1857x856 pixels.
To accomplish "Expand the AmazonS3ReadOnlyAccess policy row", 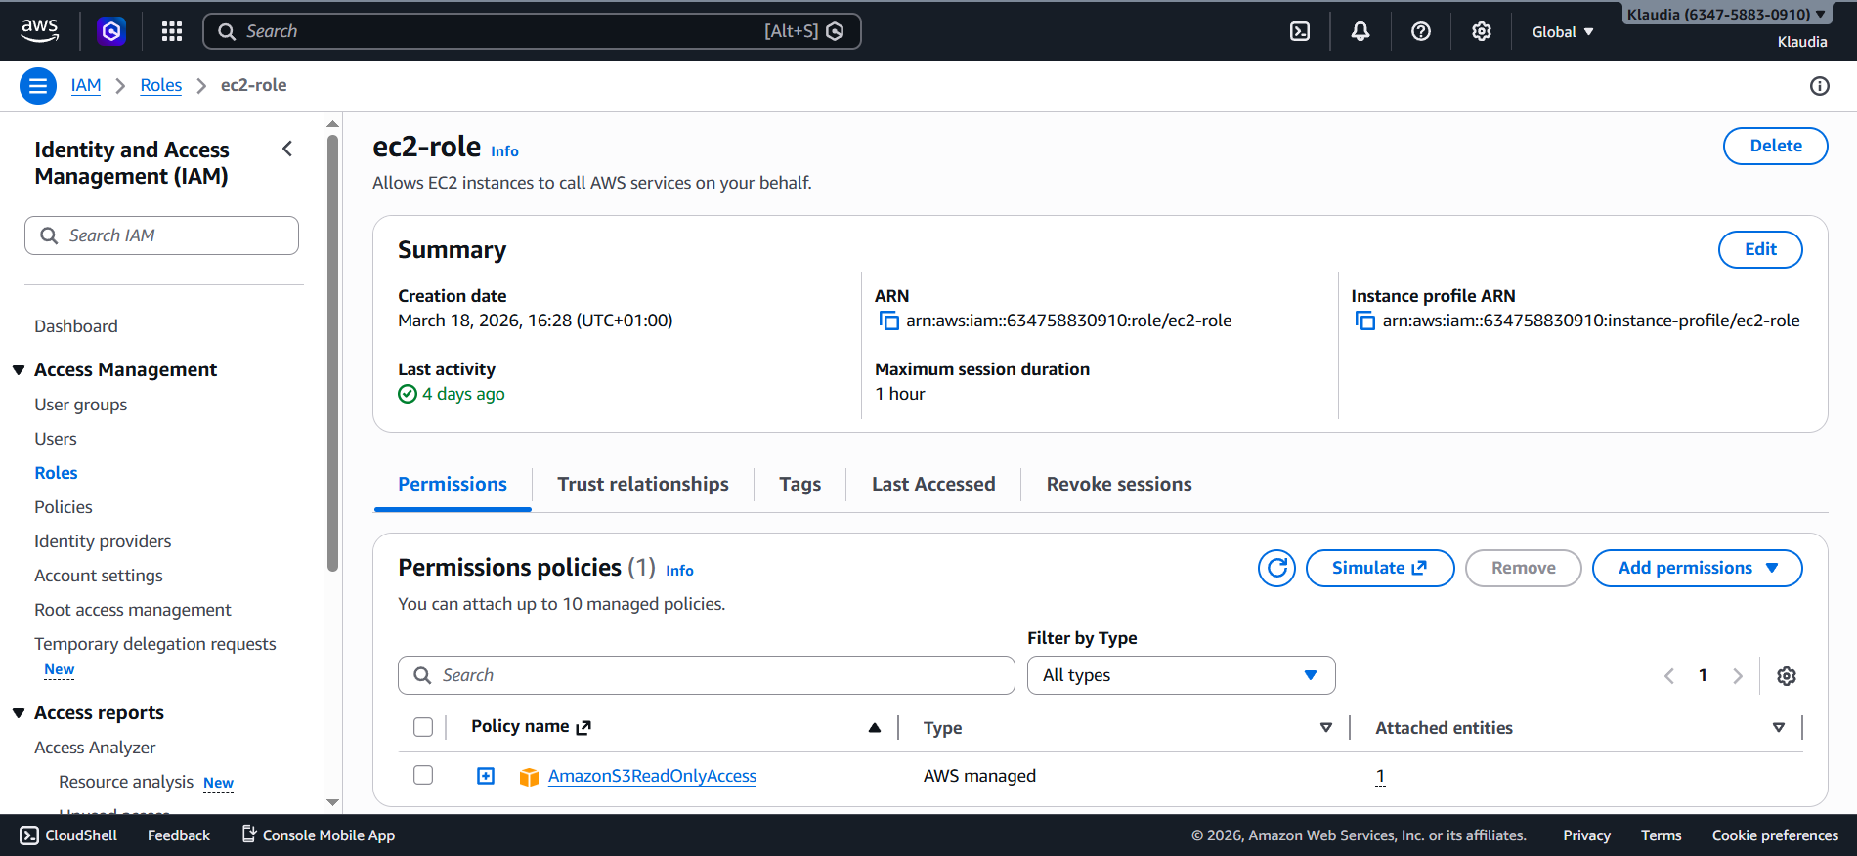I will click(486, 776).
